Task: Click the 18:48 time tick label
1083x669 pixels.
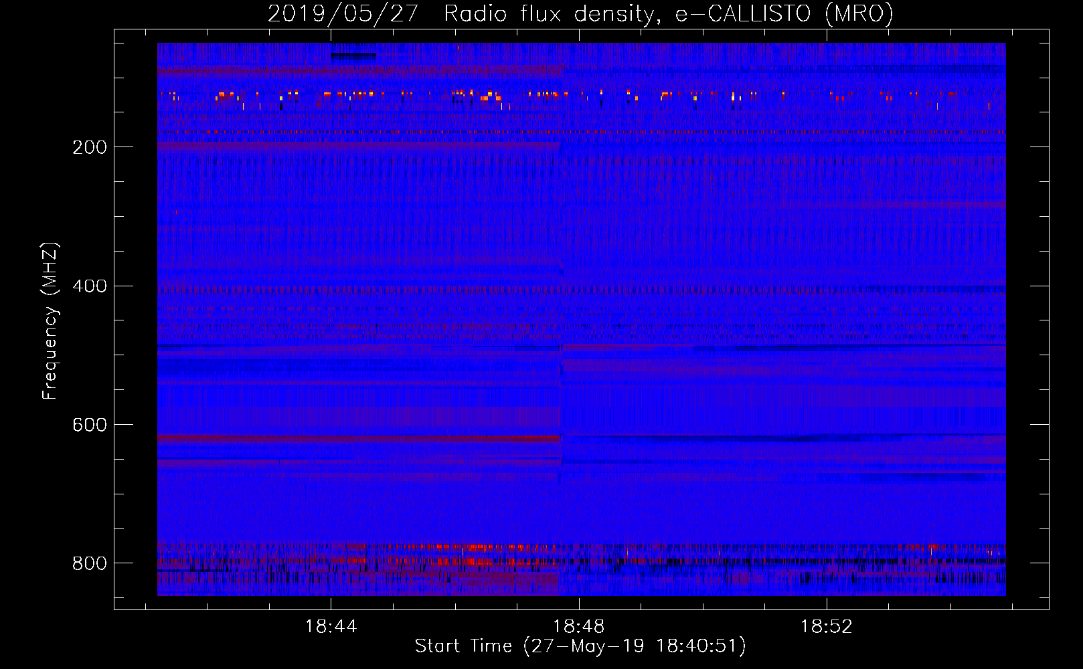Action: 579,627
